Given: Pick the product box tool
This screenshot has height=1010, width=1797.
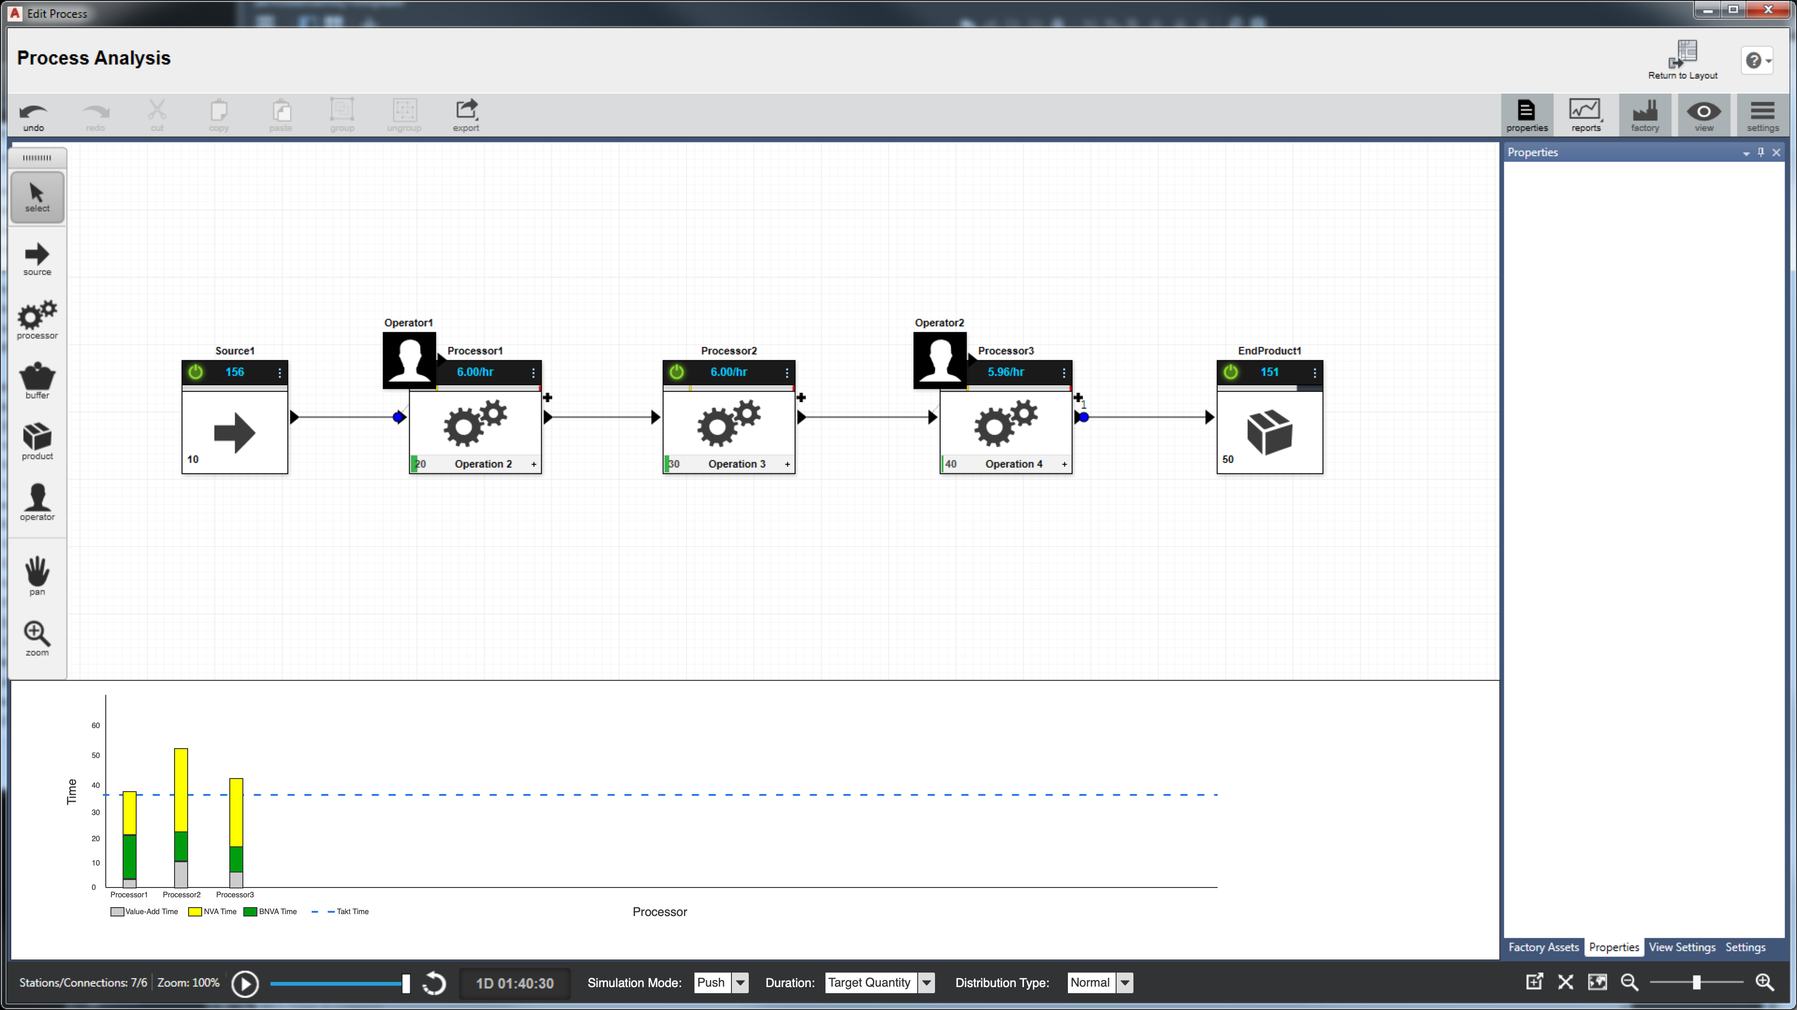Looking at the screenshot, I should 37,442.
